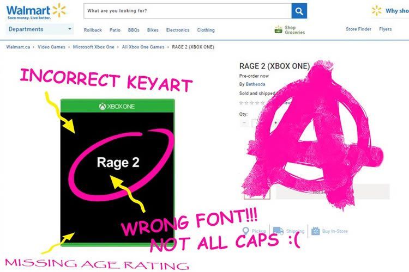Click the 'Pre-order now' text
Image resolution: width=409 pixels, height=272 pixels.
point(254,76)
